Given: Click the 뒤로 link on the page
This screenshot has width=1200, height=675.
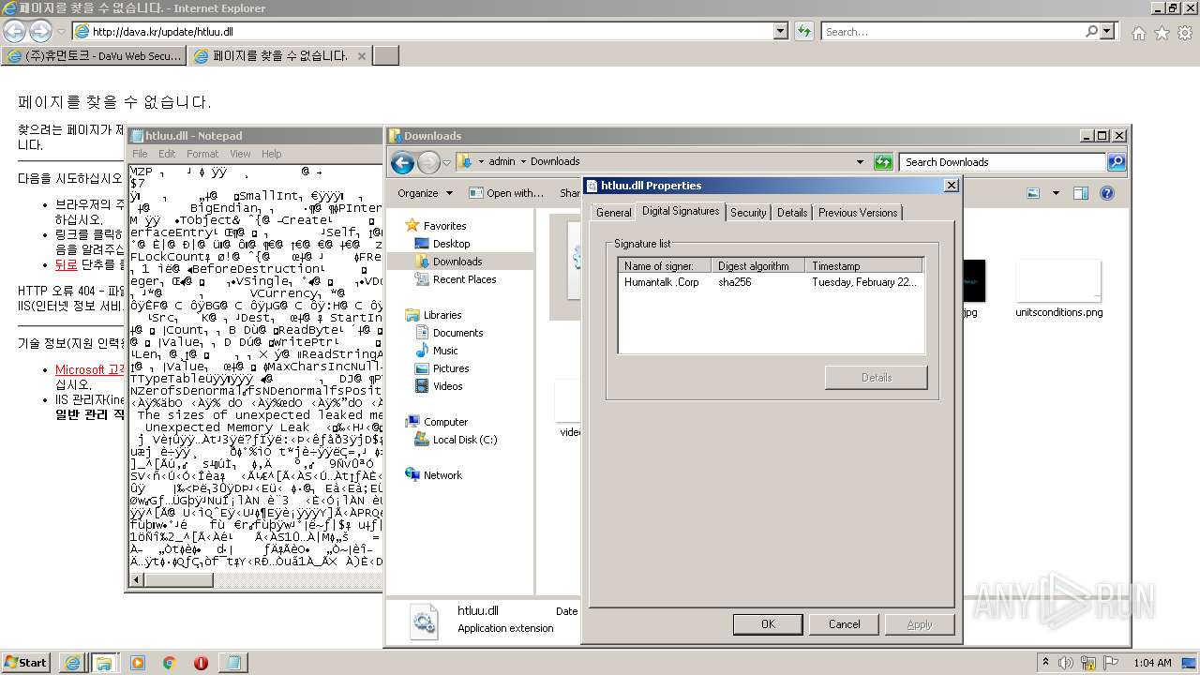Looking at the screenshot, I should click(x=66, y=265).
